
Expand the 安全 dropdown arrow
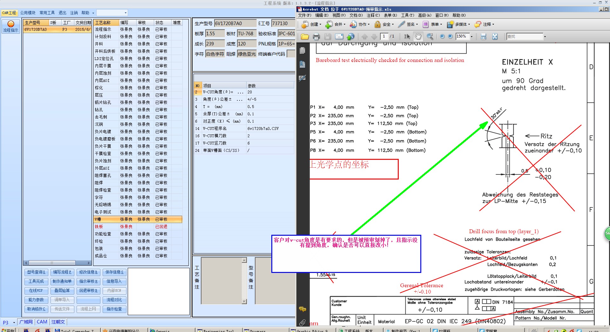click(x=393, y=24)
